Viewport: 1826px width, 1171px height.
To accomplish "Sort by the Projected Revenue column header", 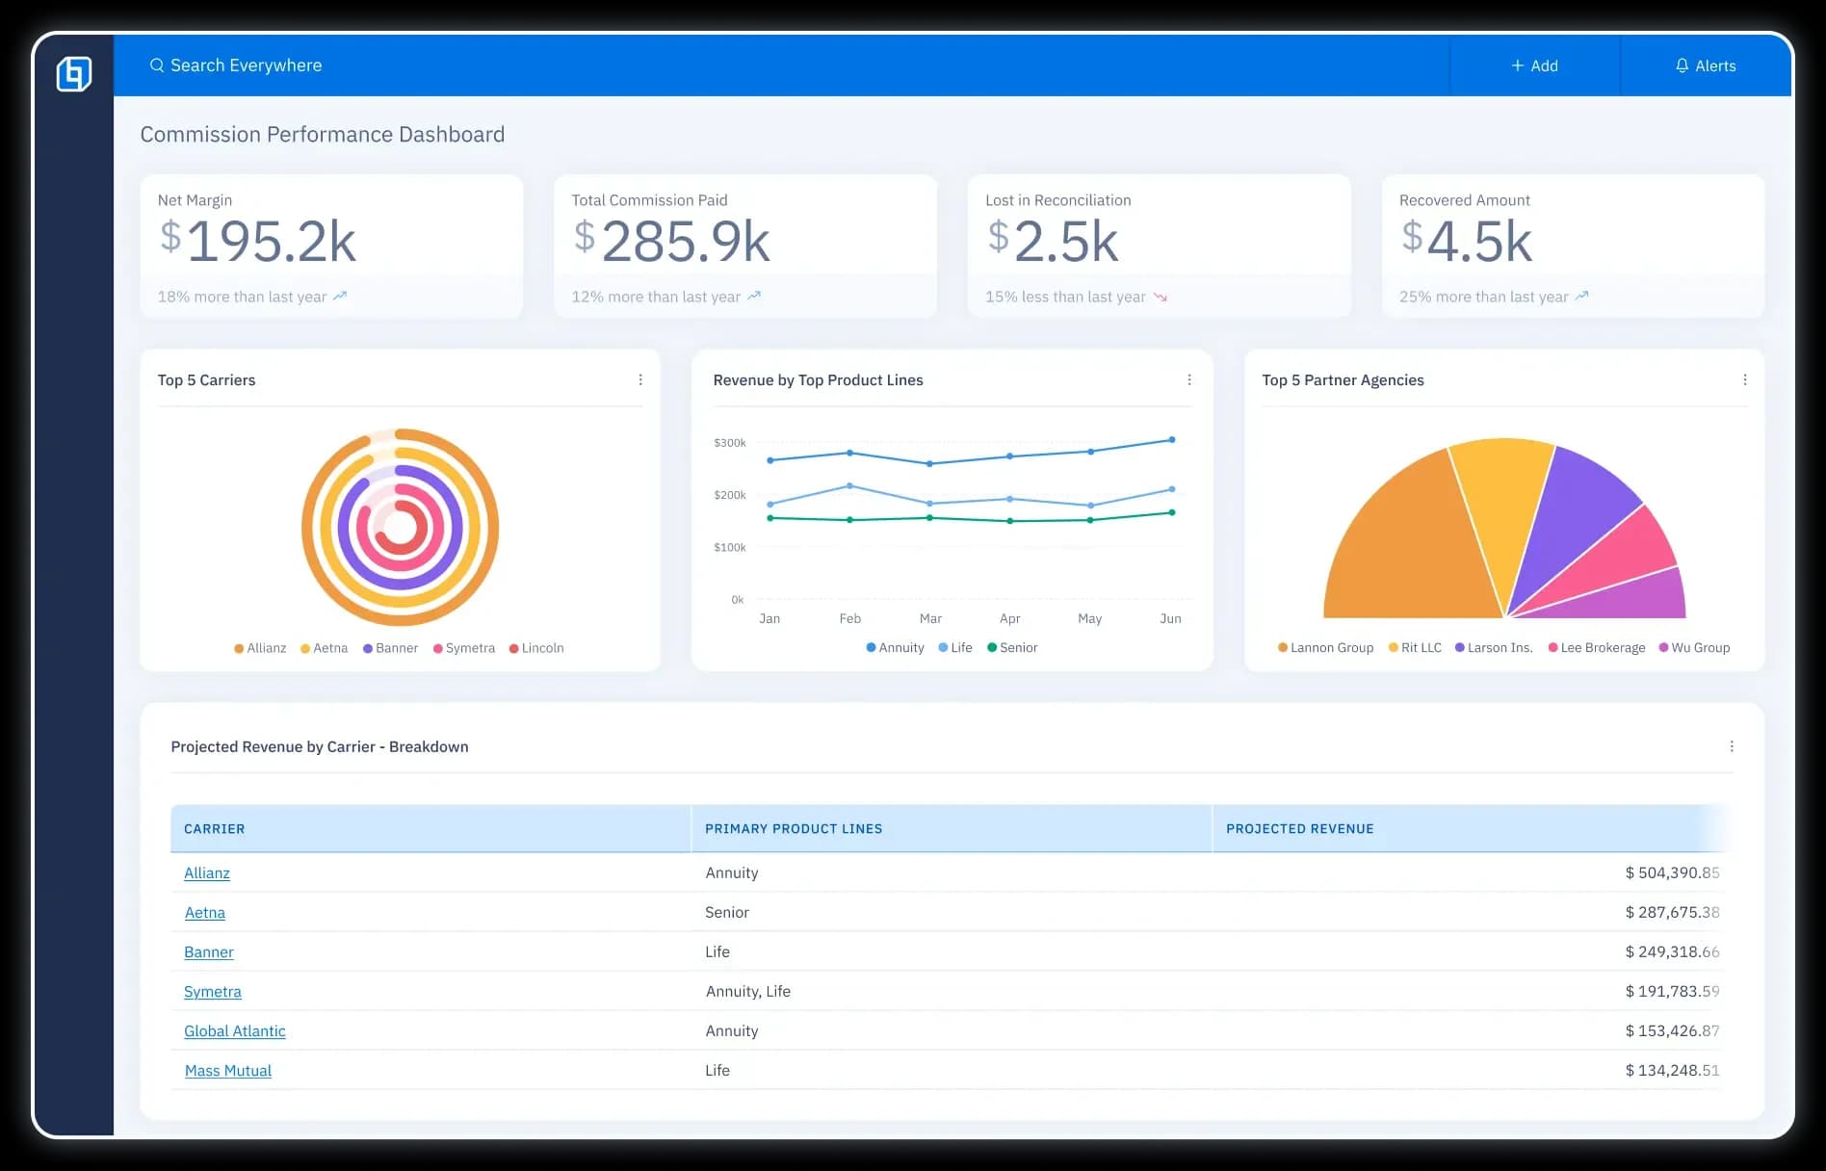I will coord(1299,829).
